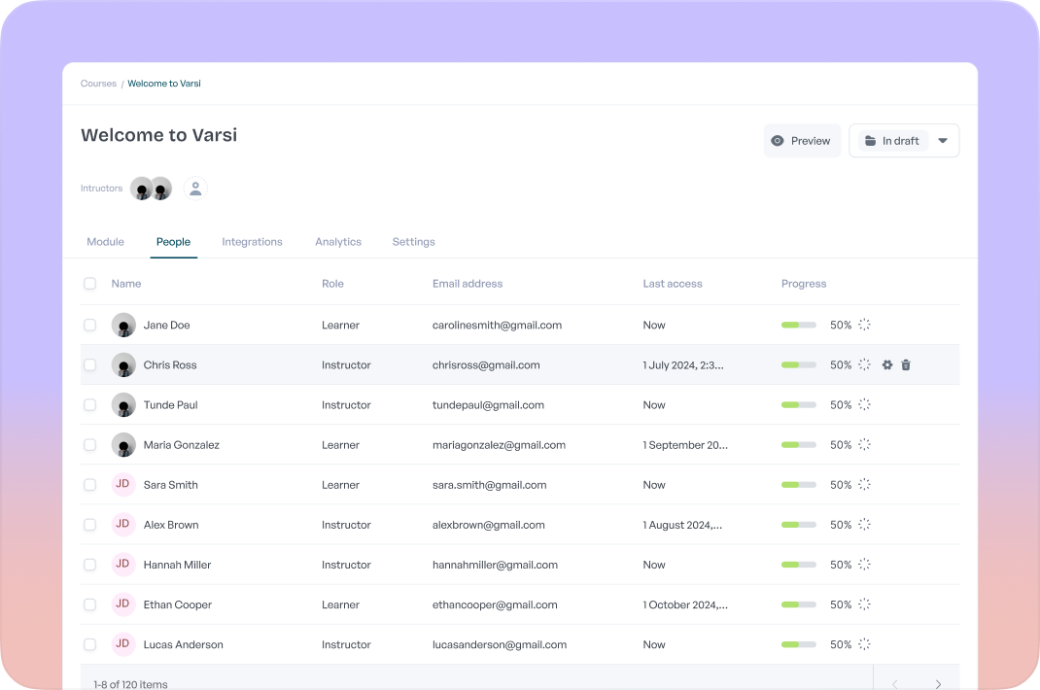This screenshot has width=1040, height=690.
Task: Open the Integrations tab
Action: click(252, 242)
